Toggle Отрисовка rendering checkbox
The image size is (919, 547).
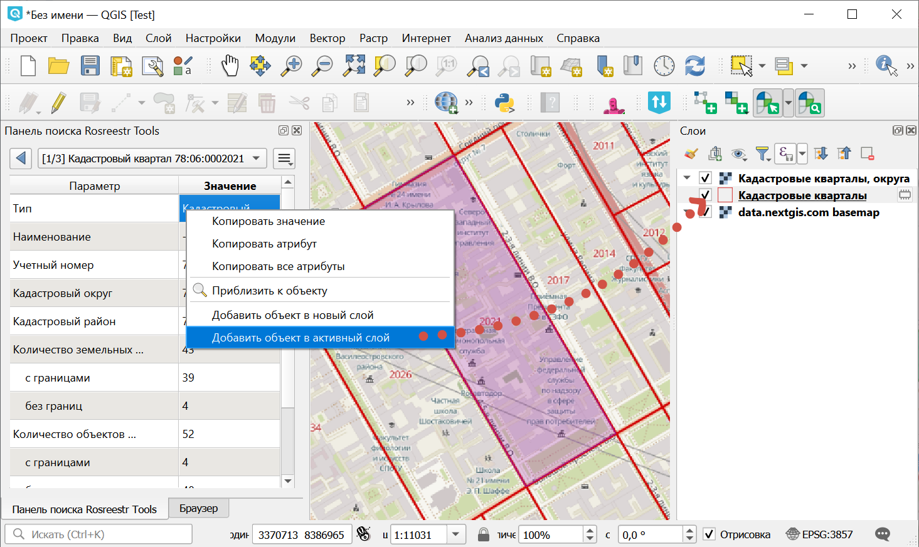pyautogui.click(x=709, y=534)
